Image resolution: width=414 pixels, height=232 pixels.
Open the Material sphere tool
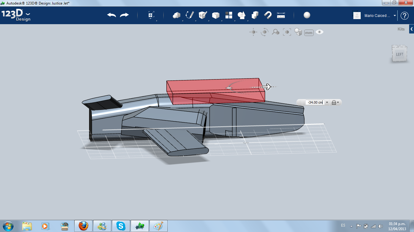pos(307,15)
